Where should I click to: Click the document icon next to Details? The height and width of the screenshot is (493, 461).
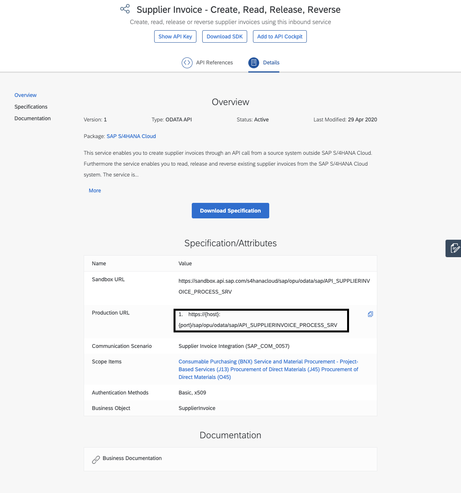[x=254, y=62]
